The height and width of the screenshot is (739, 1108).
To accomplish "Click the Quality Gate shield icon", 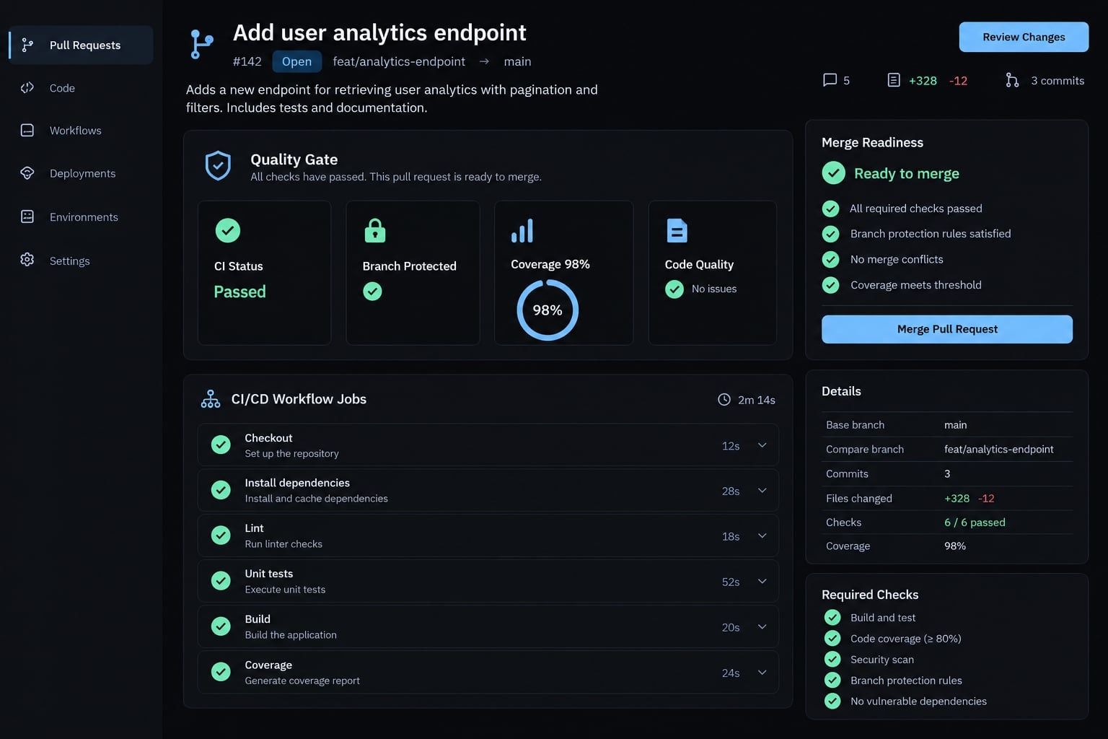I will coord(218,165).
